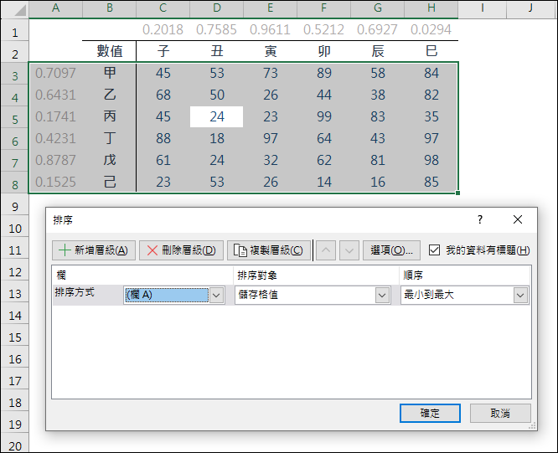Click the header cell 巳
Screen dimensions: 558x453
click(x=431, y=52)
